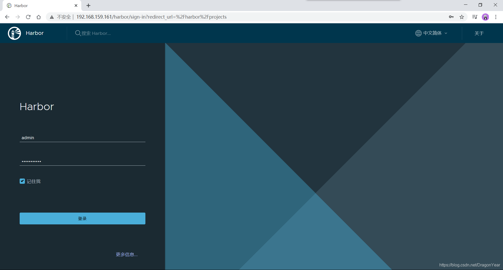This screenshot has width=503, height=270.
Task: Select the Harbor browser tab
Action: click(42, 6)
